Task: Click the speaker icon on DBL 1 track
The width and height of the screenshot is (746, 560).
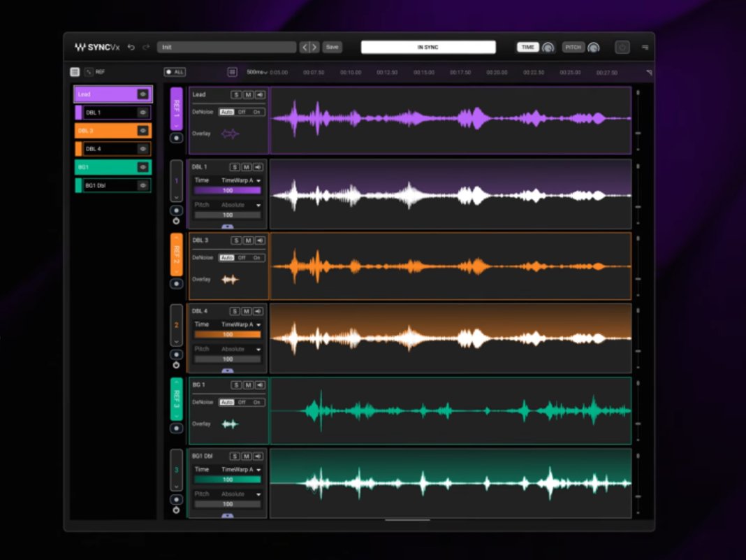Action: (x=258, y=167)
